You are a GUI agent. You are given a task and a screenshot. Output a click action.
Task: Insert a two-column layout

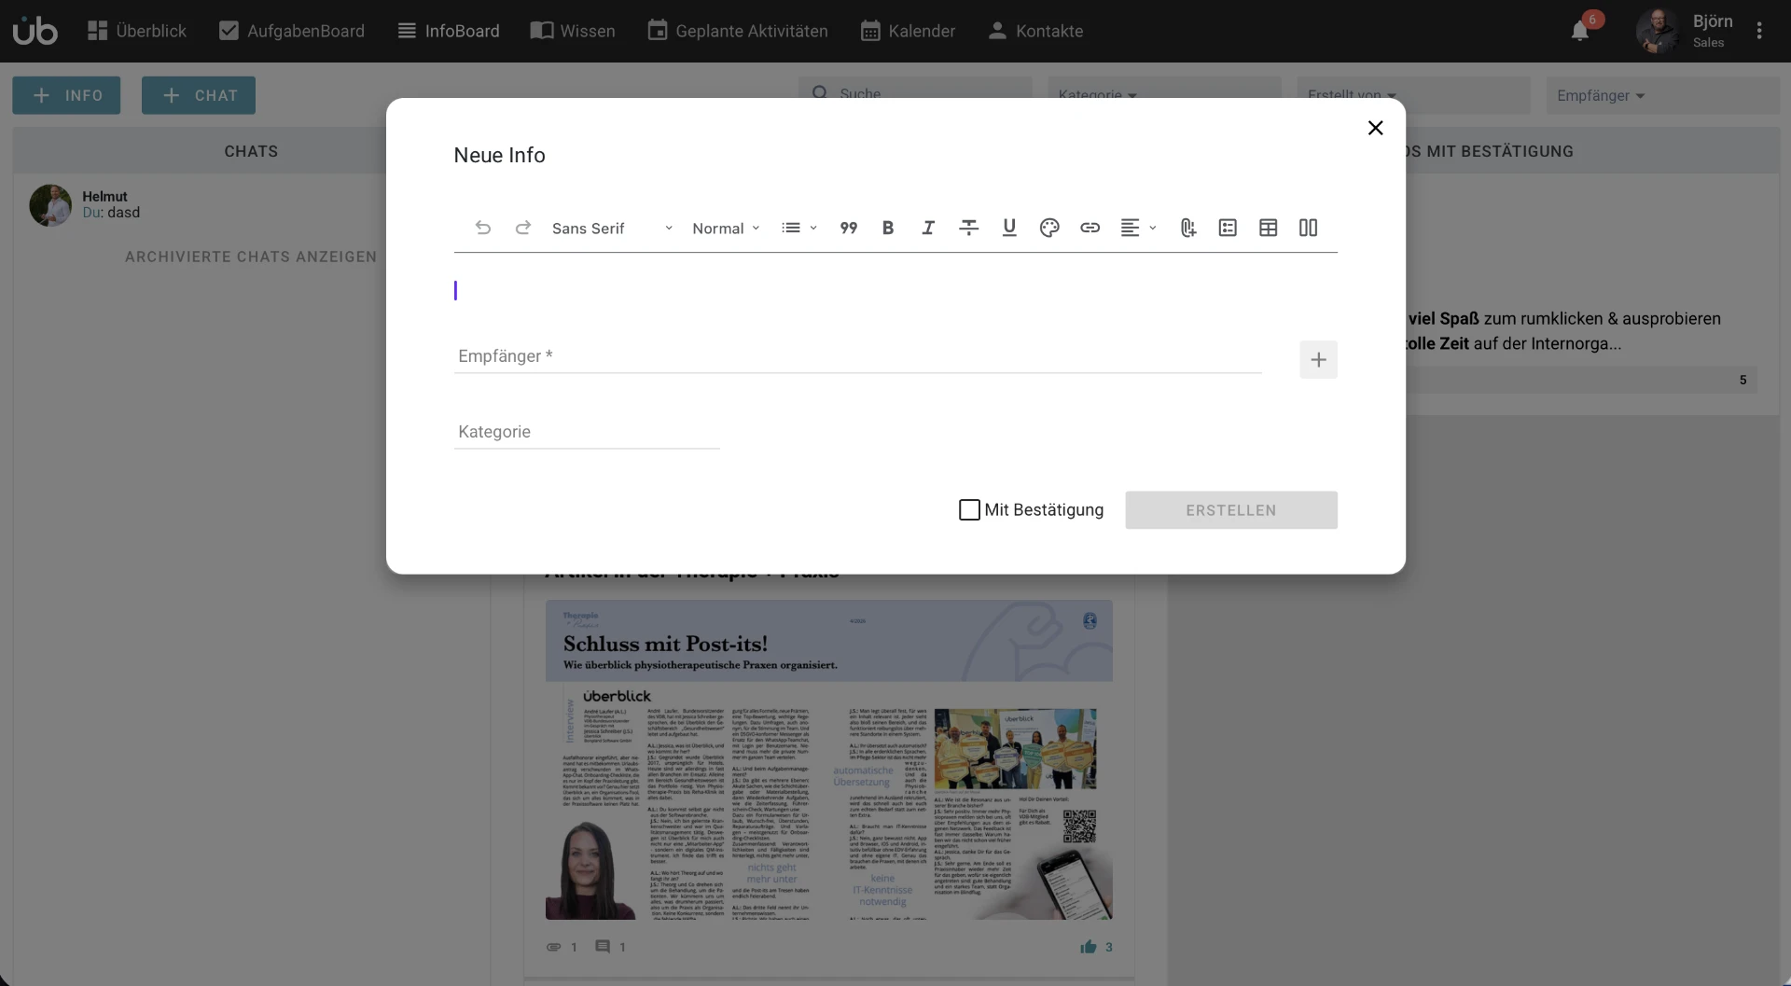coord(1308,228)
